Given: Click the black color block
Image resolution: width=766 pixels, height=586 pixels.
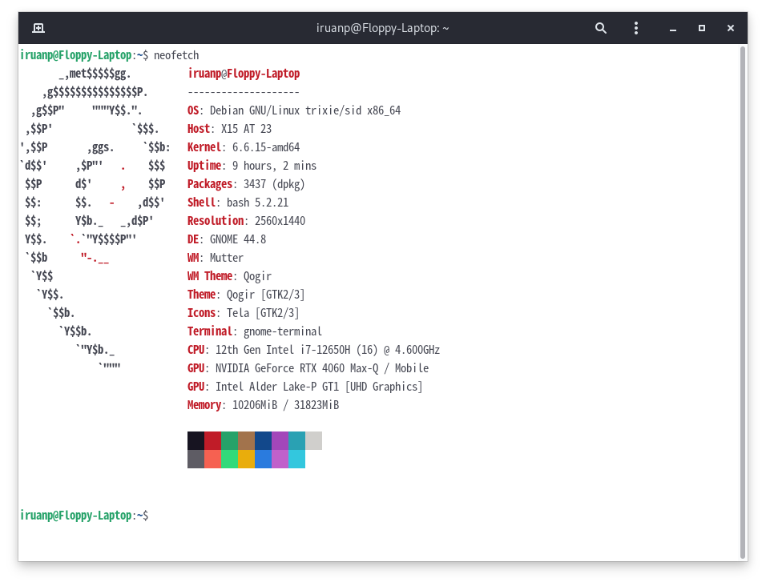Looking at the screenshot, I should pyautogui.click(x=196, y=440).
